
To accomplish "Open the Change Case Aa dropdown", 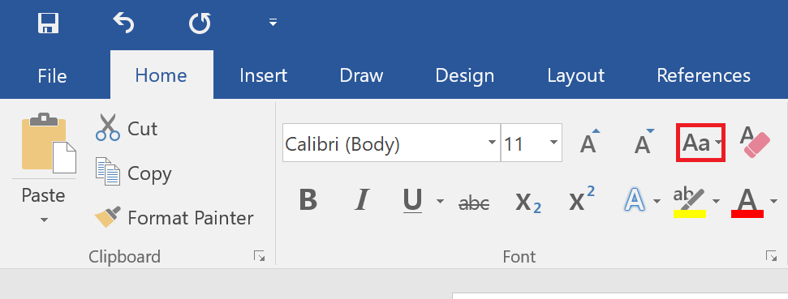I will pos(701,143).
